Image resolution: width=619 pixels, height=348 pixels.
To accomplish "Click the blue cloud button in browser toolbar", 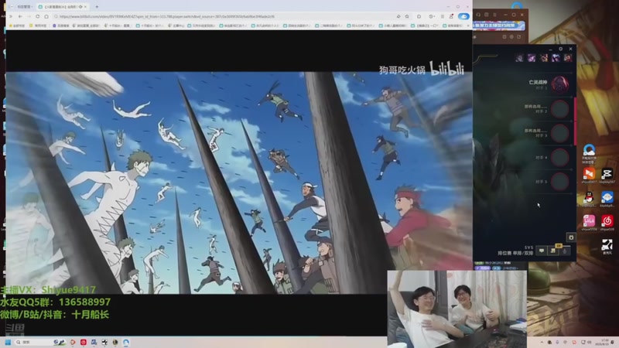I will coord(463,16).
